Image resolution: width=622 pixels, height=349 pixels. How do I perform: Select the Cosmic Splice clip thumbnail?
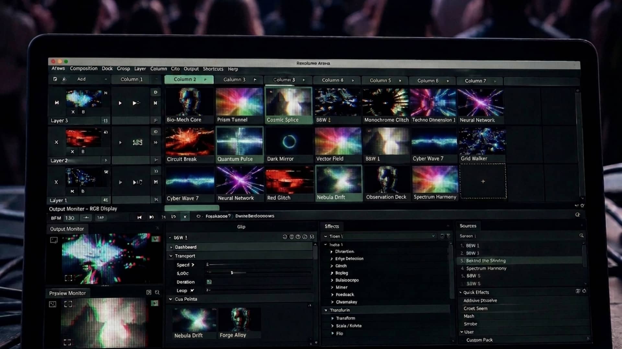[288, 102]
